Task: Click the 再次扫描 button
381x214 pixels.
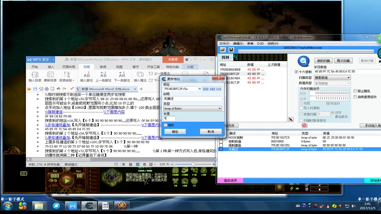Action: (343, 61)
